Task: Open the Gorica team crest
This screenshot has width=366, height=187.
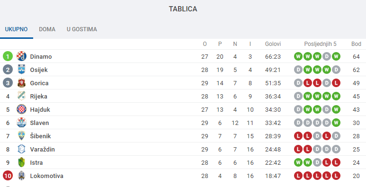Action: (21, 83)
